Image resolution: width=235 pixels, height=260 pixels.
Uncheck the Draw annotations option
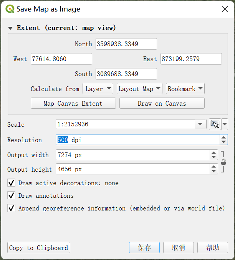click(x=12, y=195)
